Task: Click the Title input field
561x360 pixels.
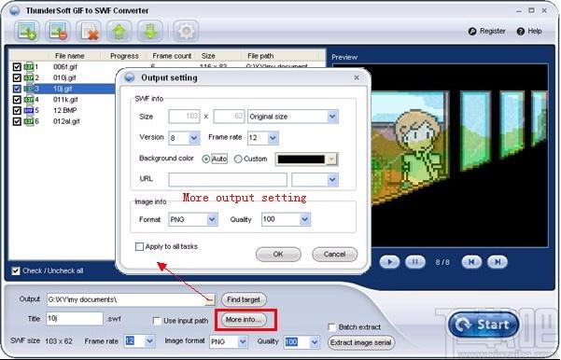Action: pyautogui.click(x=75, y=319)
